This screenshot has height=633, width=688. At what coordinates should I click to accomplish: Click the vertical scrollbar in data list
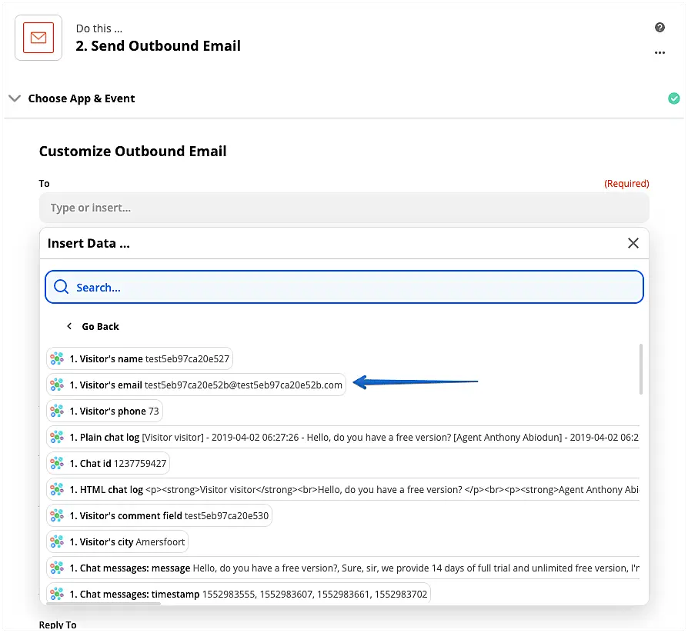click(641, 369)
